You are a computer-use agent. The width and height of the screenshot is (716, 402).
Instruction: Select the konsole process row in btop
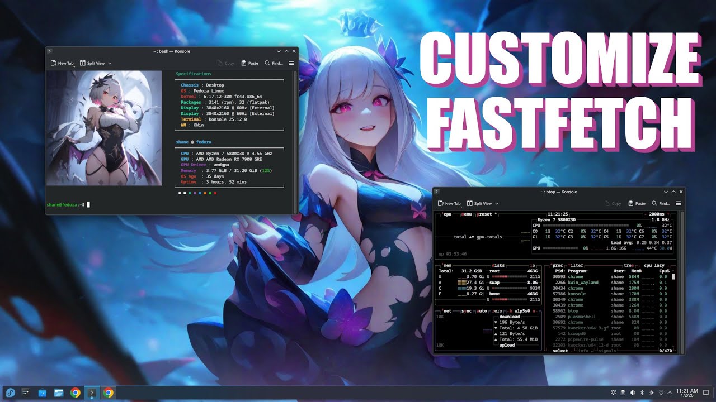click(610, 293)
